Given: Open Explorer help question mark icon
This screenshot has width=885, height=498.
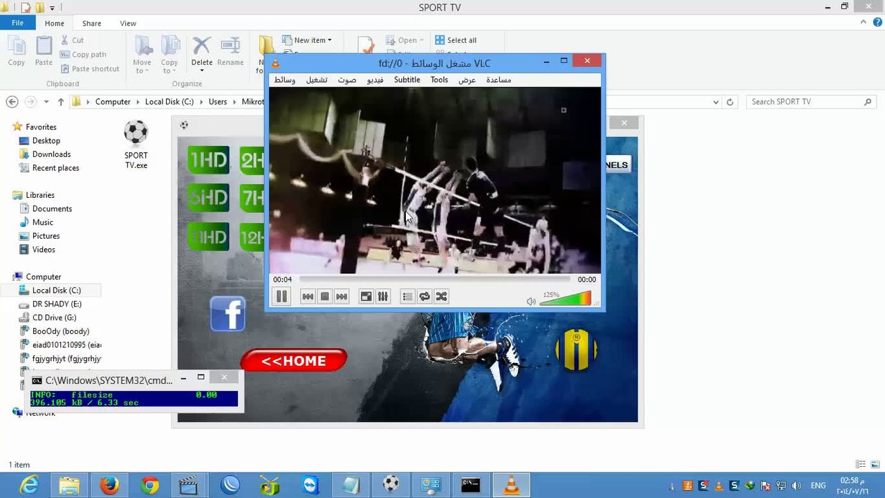Looking at the screenshot, I should point(876,23).
